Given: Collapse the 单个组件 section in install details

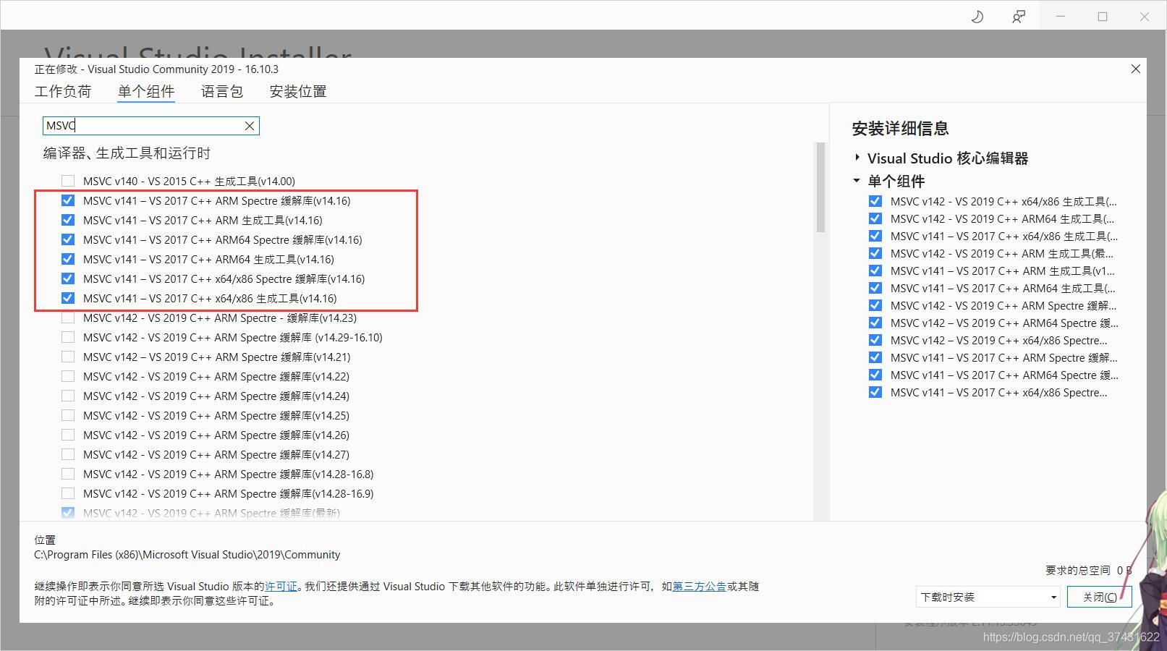Looking at the screenshot, I should [x=857, y=181].
